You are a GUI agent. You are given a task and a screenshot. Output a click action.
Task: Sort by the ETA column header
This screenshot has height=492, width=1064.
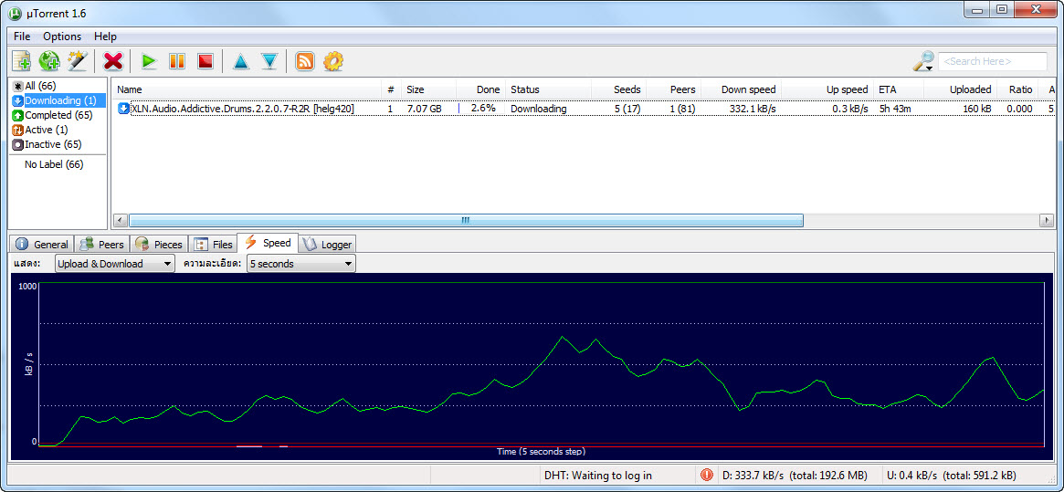[x=898, y=89]
